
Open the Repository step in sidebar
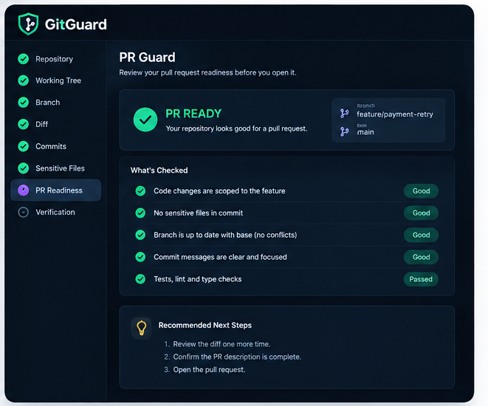coord(56,59)
